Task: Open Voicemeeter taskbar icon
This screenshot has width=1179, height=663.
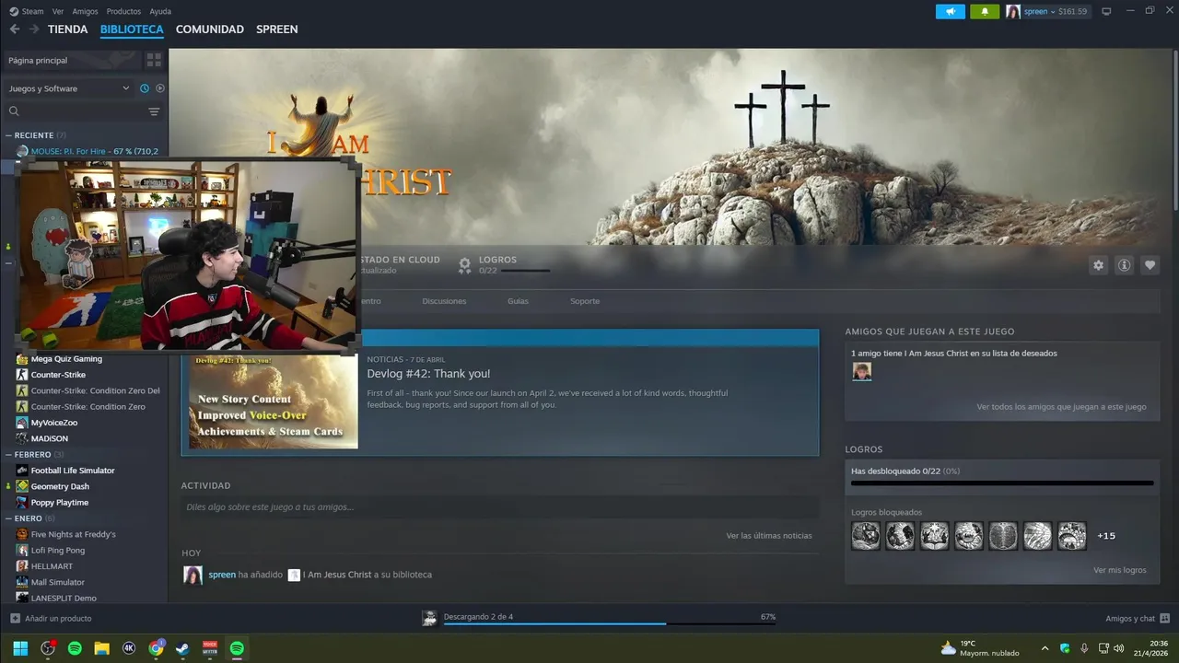Action: point(210,648)
